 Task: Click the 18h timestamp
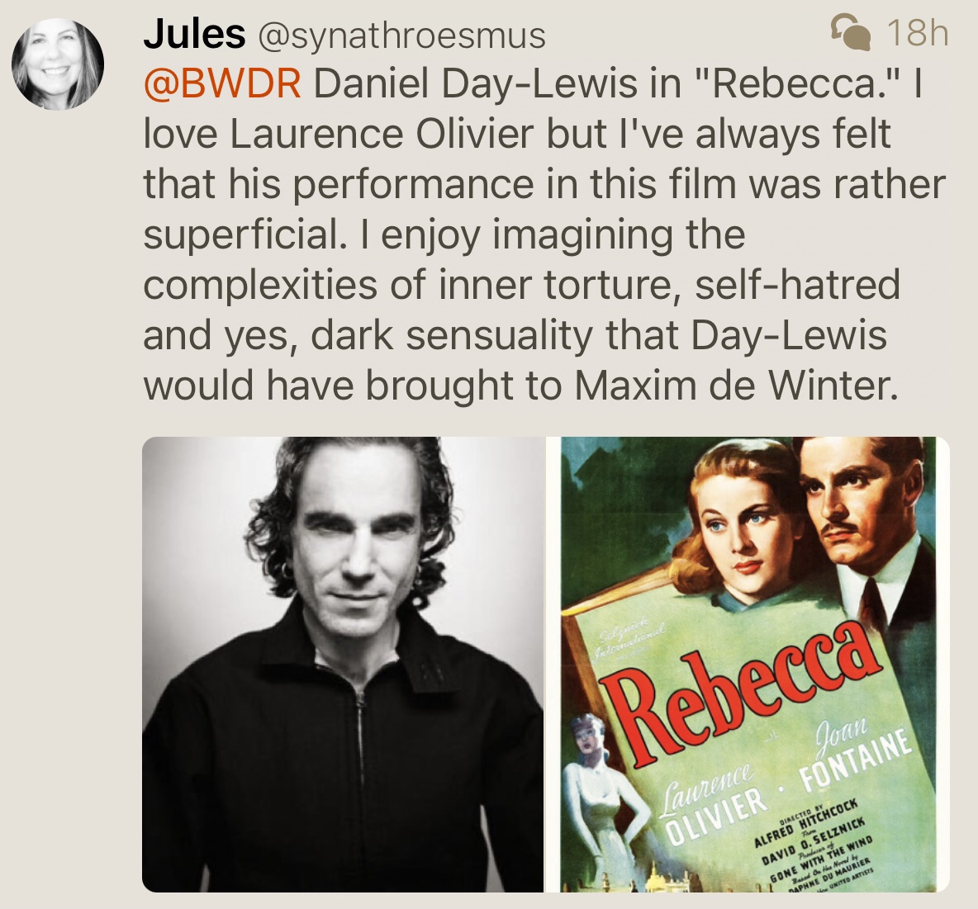[917, 32]
